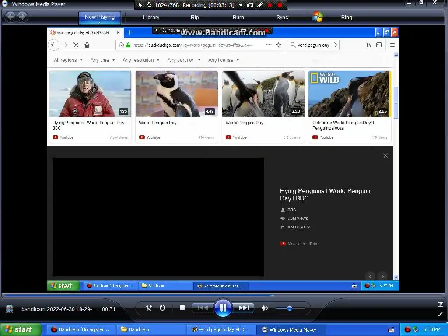
Task: Select the Bandicam pencil drawing tool
Action: click(260, 5)
